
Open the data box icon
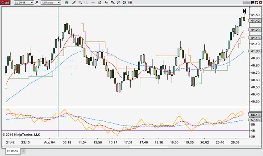click(99, 2)
